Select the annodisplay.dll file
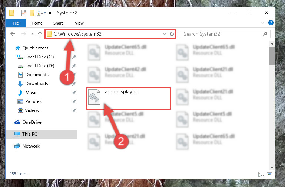The image size is (285, 187). 129,99
